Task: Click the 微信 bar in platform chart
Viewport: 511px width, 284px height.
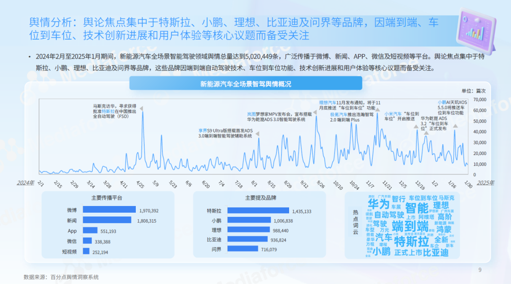Action: click(x=87, y=241)
